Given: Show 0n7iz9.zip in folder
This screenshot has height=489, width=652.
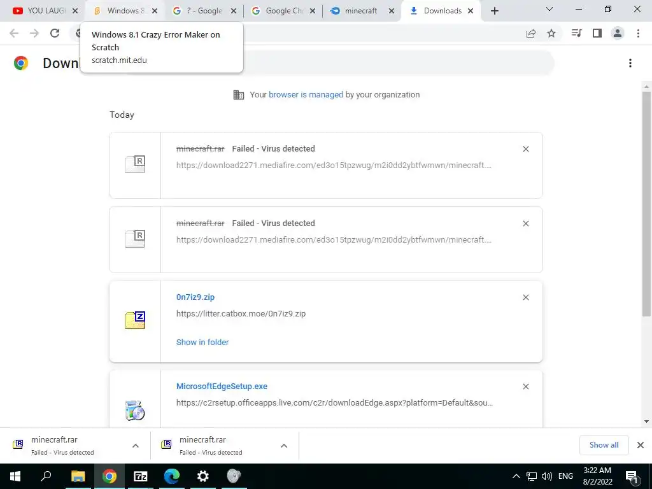Looking at the screenshot, I should point(202,342).
